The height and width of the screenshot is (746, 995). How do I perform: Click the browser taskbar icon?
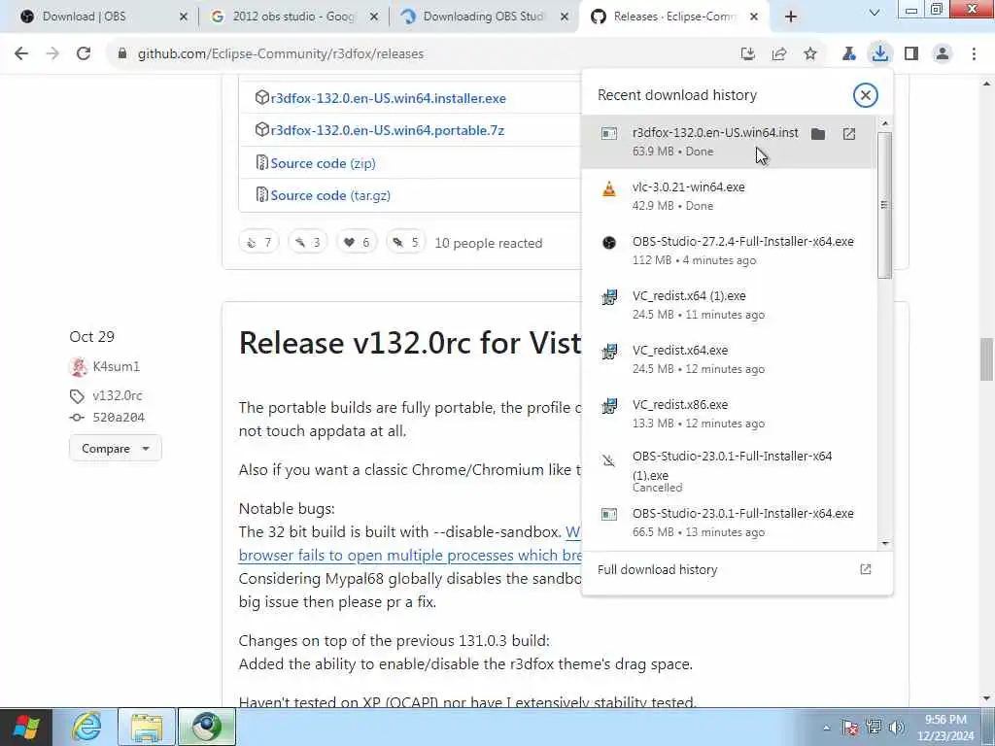click(207, 727)
